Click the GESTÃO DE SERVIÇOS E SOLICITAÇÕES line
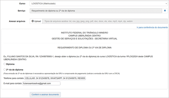Viewport: 169px width, 98px height. (85, 39)
